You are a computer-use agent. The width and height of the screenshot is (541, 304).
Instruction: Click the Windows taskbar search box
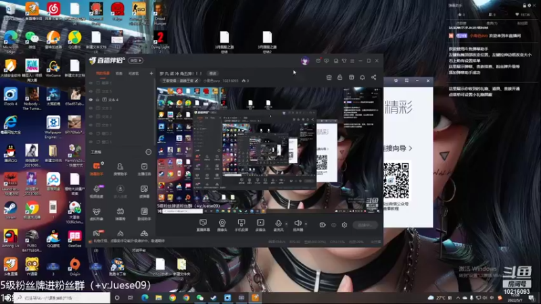[62, 297]
